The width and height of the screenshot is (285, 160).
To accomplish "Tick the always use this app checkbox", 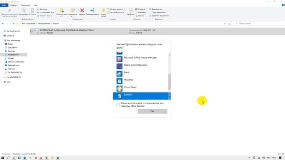I will (118, 104).
